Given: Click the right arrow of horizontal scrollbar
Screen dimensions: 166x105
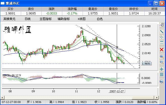Looking at the screenshot, I should (x=157, y=98).
